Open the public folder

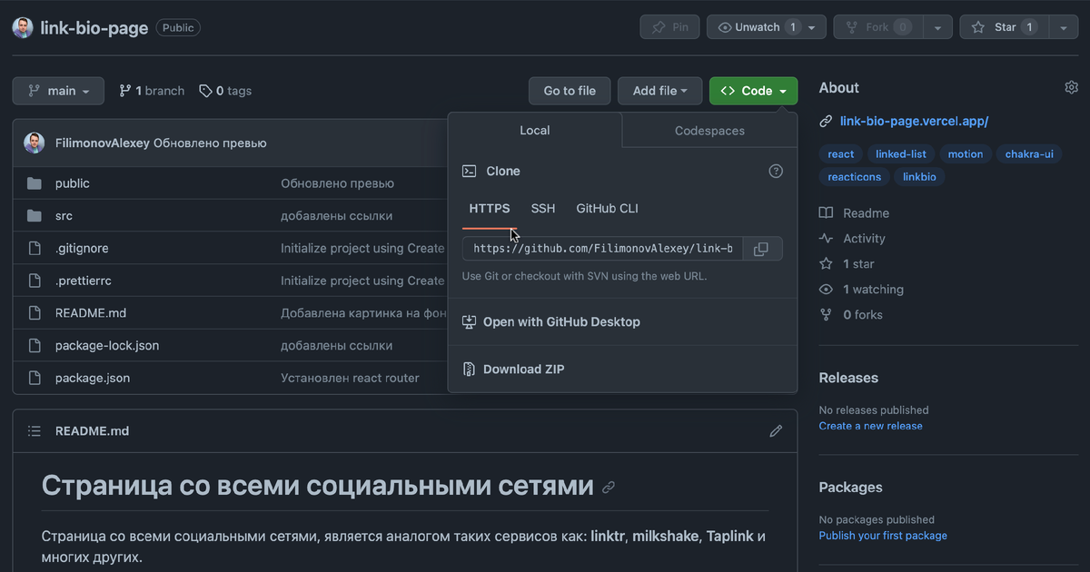(x=73, y=183)
